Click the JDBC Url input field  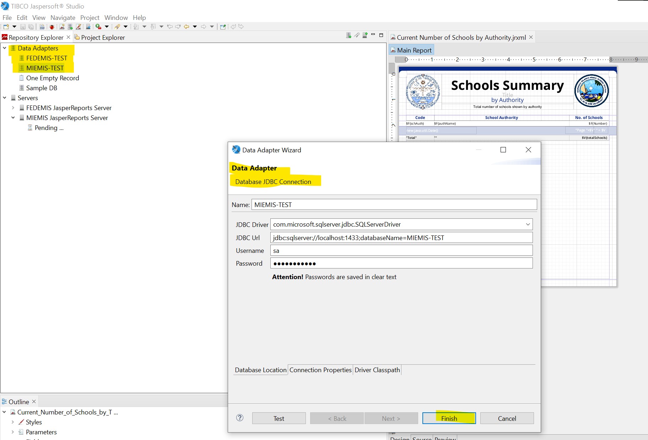point(401,238)
